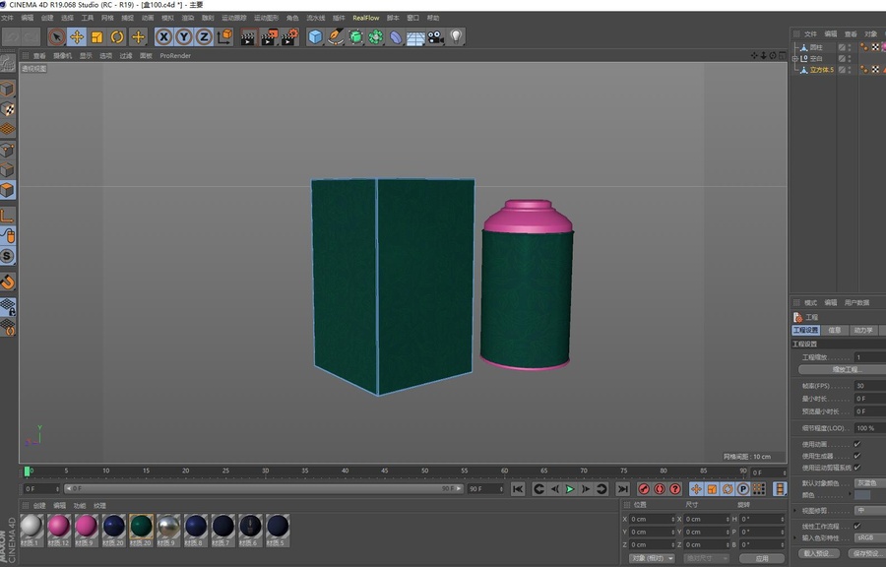Click the 帧率(FPS) input field
886x567 pixels.
pos(870,386)
